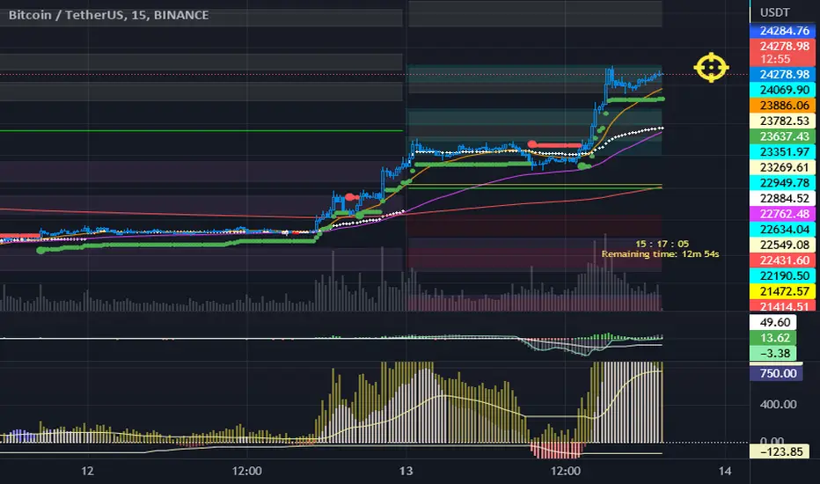
Task: Click the USDT currency label
Action: coord(775,12)
